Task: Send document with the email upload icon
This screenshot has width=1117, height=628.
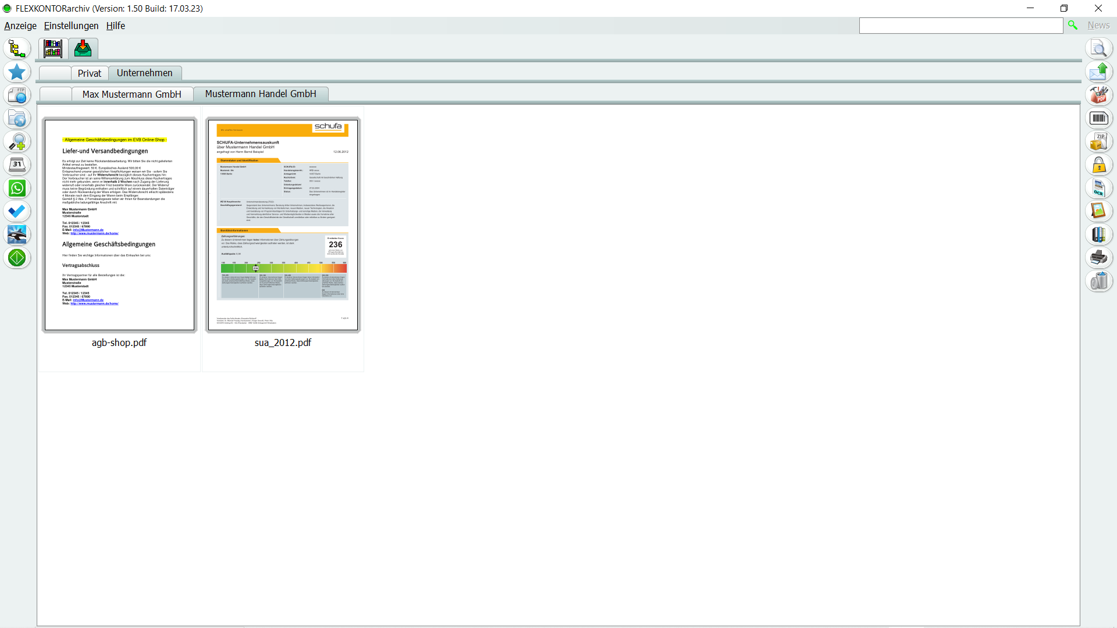Action: pyautogui.click(x=1098, y=72)
